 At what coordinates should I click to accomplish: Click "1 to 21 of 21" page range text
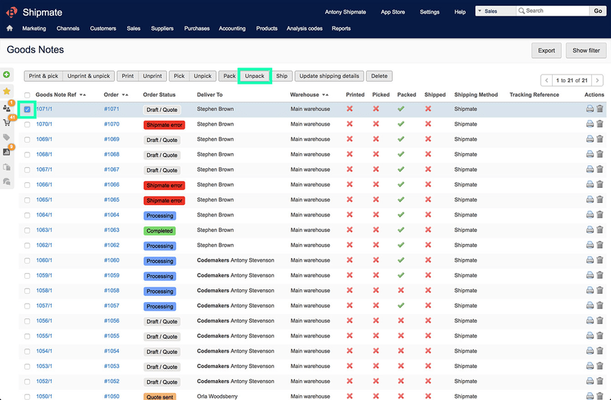point(572,81)
